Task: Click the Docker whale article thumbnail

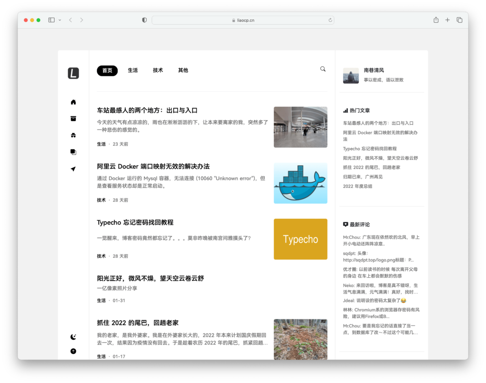Action: (300, 183)
